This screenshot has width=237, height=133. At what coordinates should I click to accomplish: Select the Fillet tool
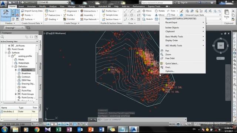pos(171,15)
